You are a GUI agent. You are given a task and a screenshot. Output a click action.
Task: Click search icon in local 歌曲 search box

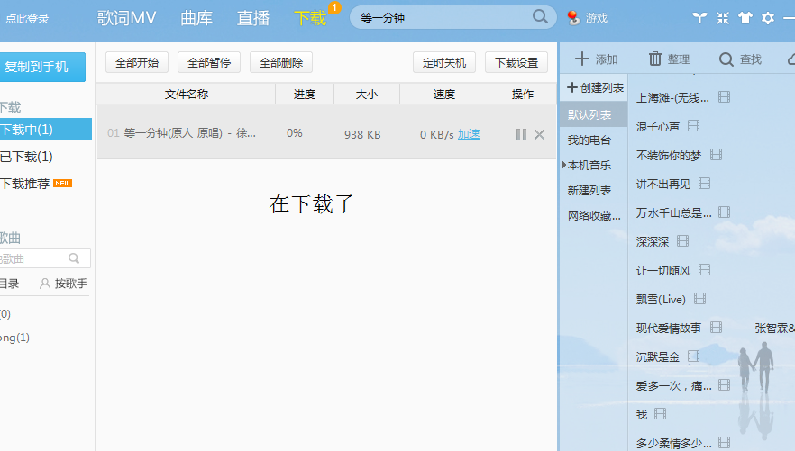(x=74, y=258)
